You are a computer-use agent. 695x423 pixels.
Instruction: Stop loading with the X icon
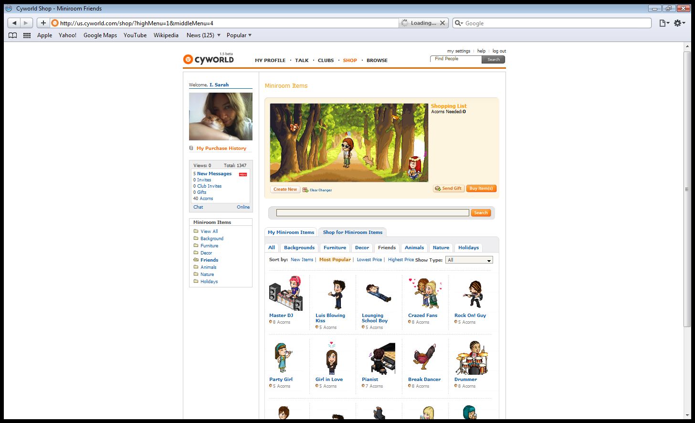point(442,23)
